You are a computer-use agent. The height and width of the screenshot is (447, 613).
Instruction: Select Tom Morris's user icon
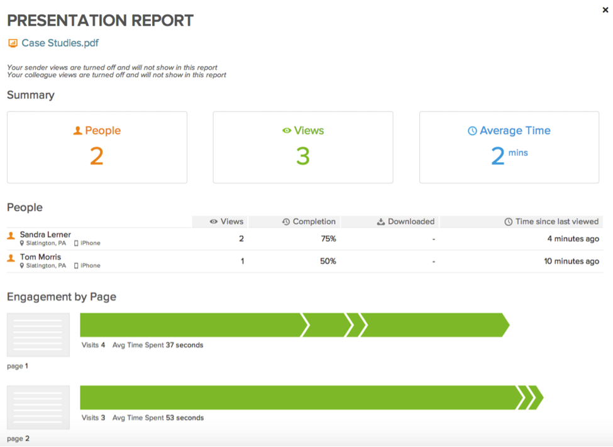point(11,258)
